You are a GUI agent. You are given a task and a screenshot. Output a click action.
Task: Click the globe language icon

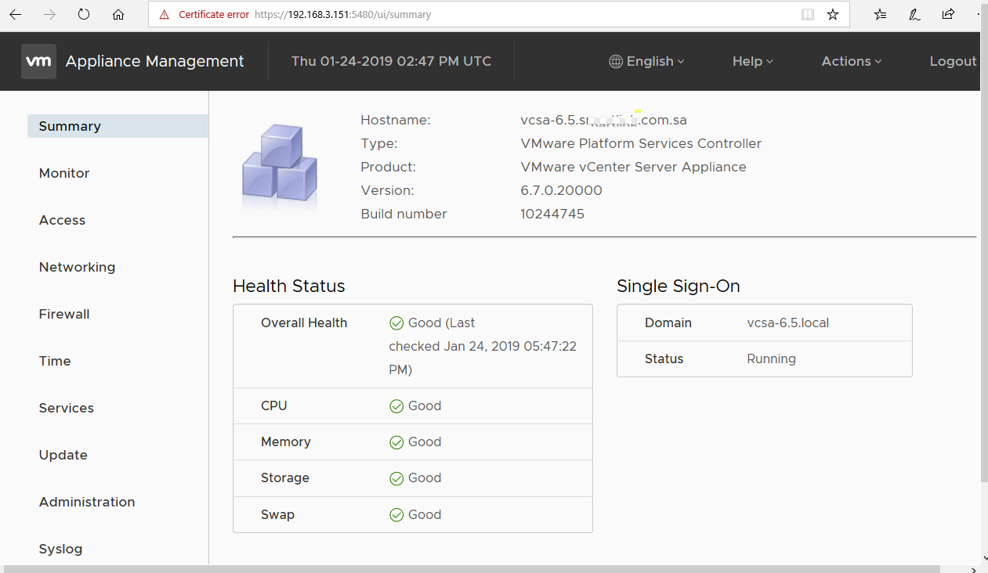pyautogui.click(x=616, y=61)
